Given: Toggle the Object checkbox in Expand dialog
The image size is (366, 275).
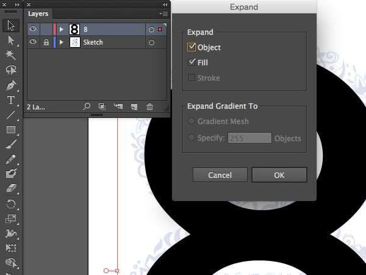Looking at the screenshot, I should 192,47.
